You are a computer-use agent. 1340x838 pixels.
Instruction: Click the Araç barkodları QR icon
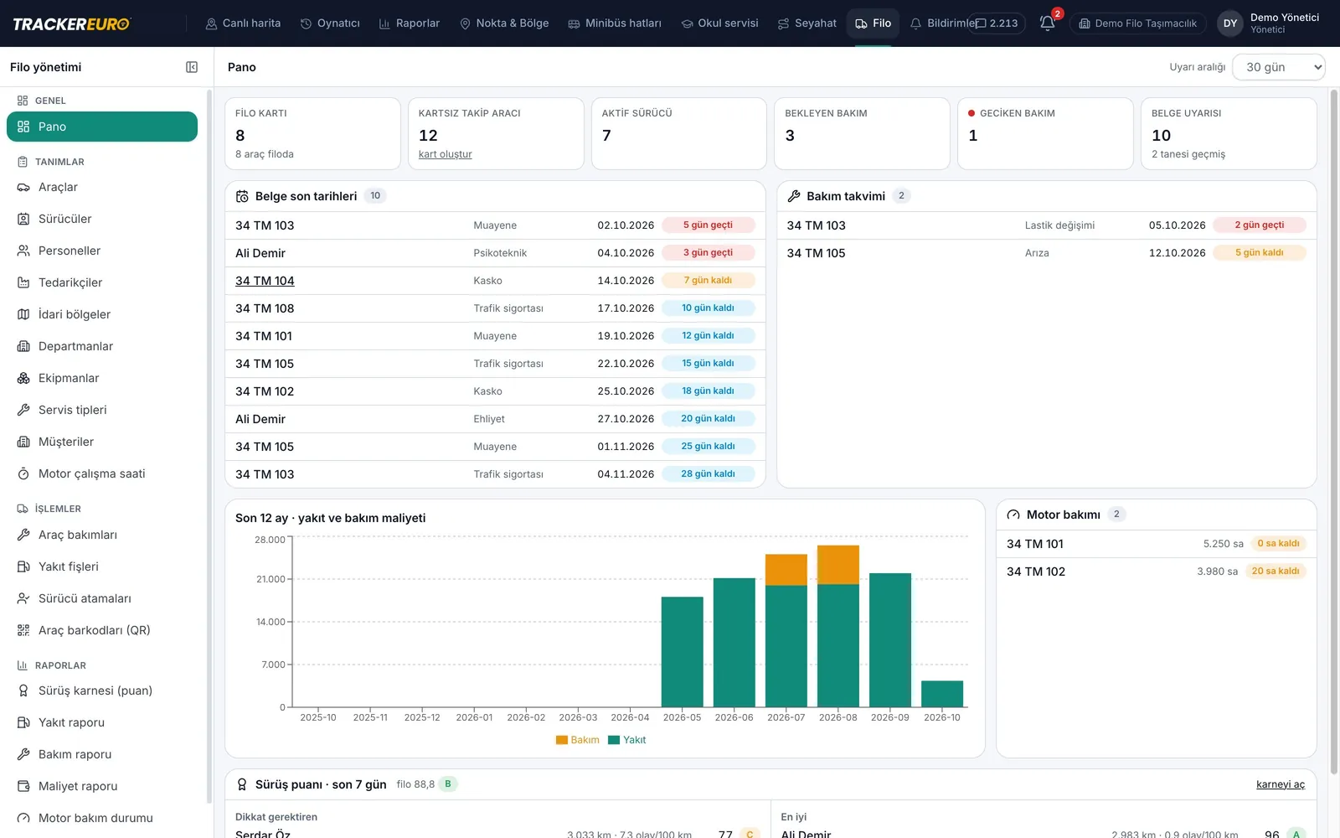click(23, 630)
